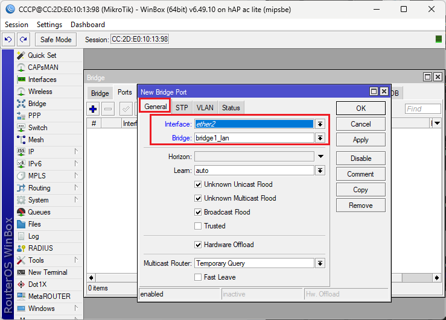Open the Session menu
The image size is (446, 320).
(16, 25)
